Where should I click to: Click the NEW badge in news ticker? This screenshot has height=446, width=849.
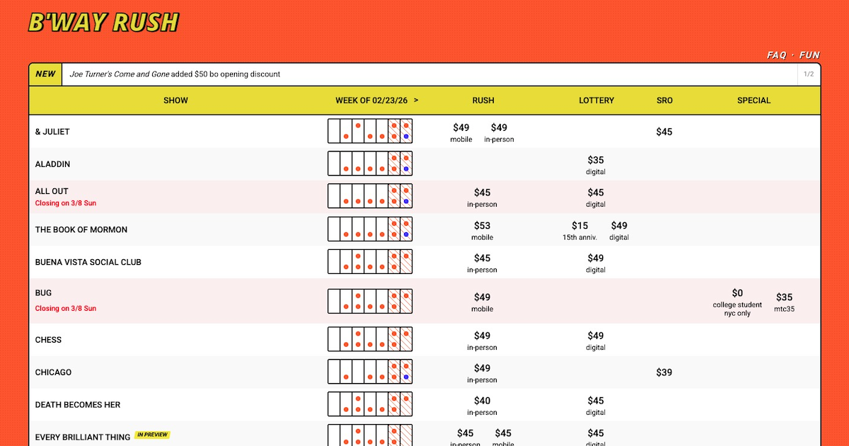pos(45,74)
